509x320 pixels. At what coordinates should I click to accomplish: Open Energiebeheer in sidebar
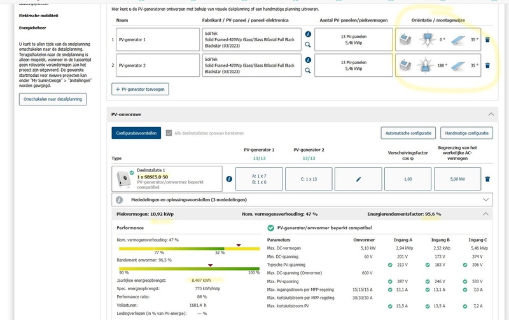pyautogui.click(x=32, y=28)
